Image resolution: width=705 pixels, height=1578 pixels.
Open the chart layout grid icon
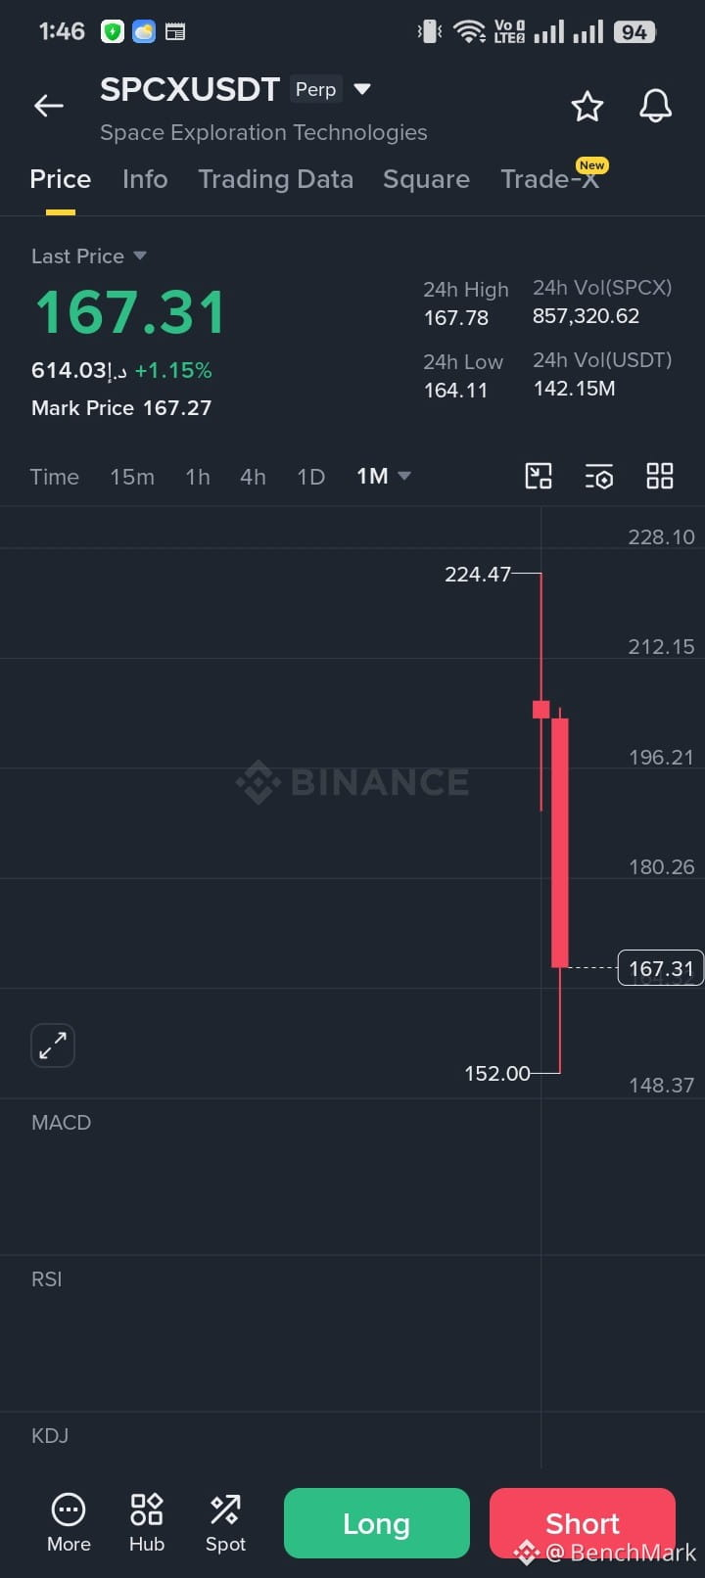coord(660,476)
